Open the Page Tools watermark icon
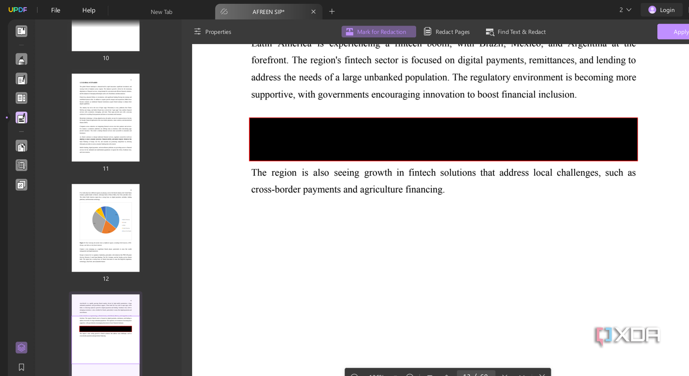The height and width of the screenshot is (376, 689). click(x=21, y=185)
